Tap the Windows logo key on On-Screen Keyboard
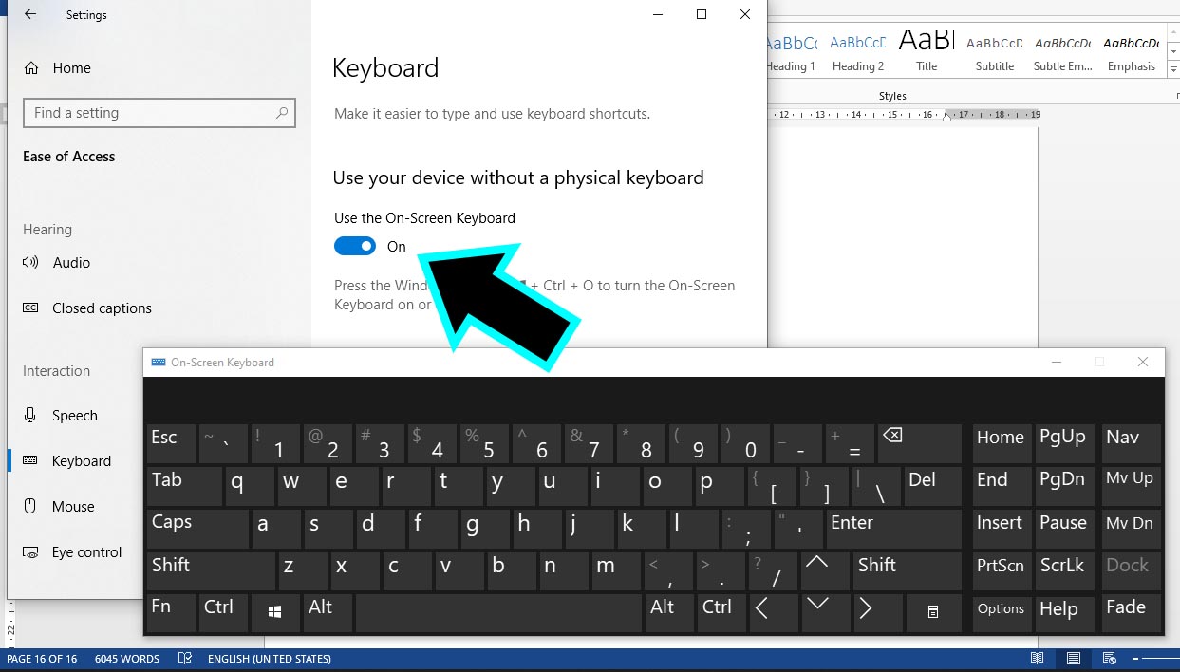 (x=275, y=613)
